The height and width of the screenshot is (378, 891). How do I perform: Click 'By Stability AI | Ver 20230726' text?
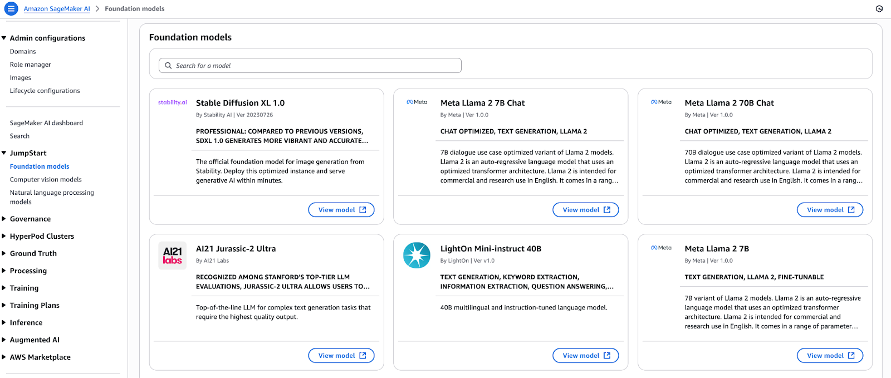234,115
